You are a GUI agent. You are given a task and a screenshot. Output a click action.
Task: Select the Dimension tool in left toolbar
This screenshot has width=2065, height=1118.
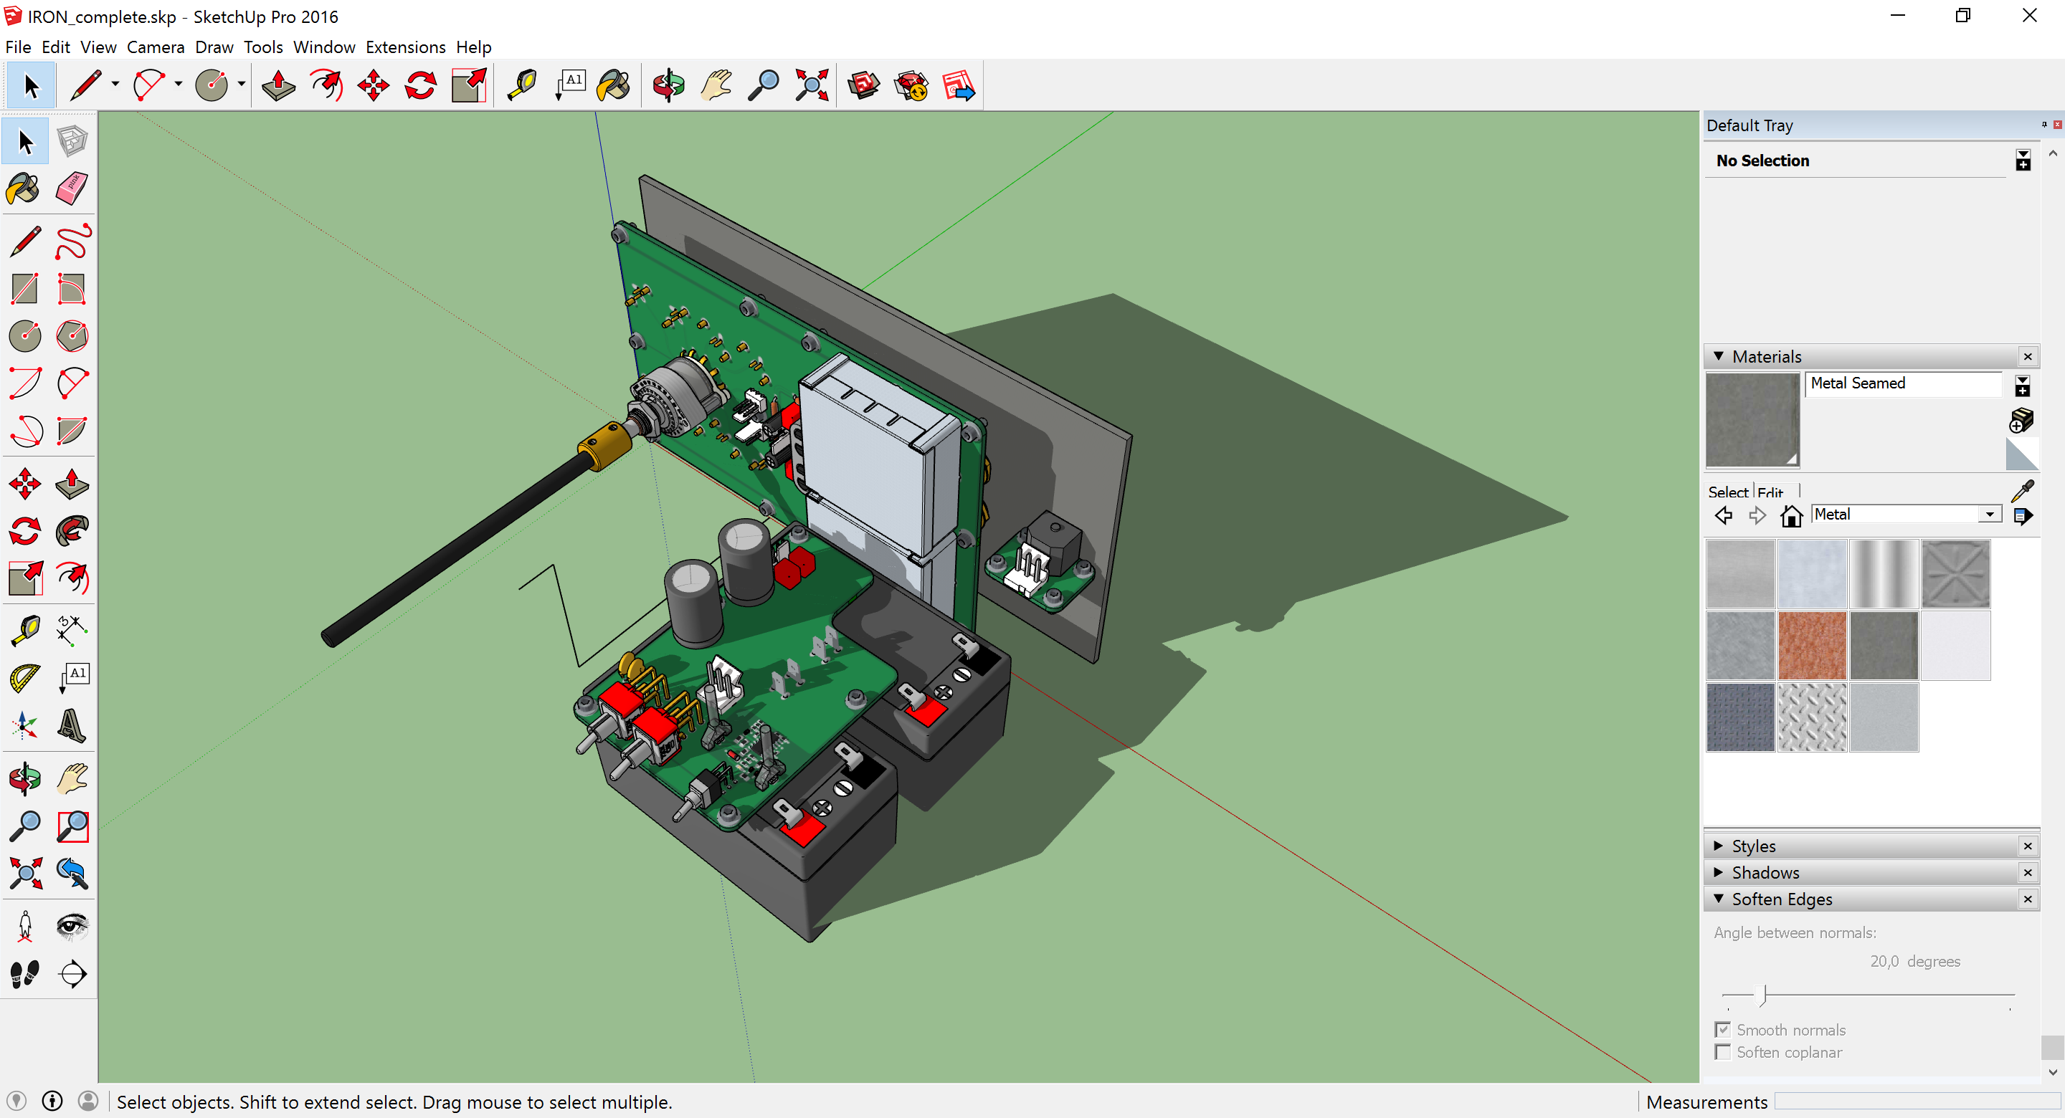(72, 630)
